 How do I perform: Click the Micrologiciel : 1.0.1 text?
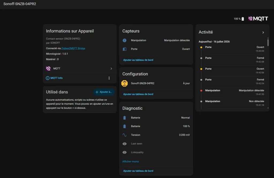click(x=57, y=54)
